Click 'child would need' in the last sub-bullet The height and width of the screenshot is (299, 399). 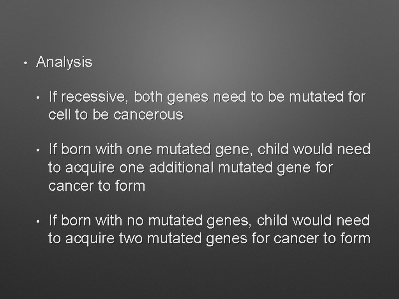tap(313, 220)
